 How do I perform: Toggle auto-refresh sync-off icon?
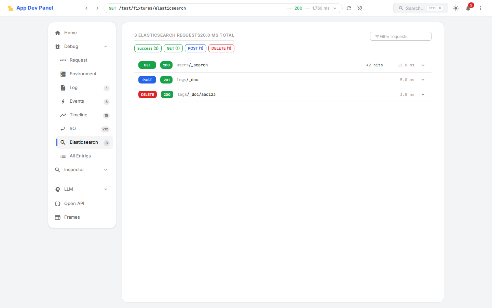tap(360, 8)
